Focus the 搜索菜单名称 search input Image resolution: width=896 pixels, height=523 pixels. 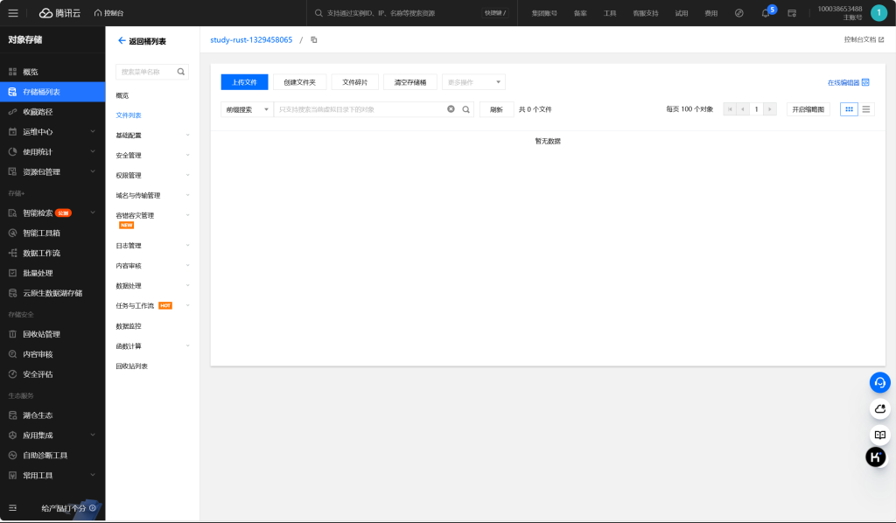coord(146,72)
